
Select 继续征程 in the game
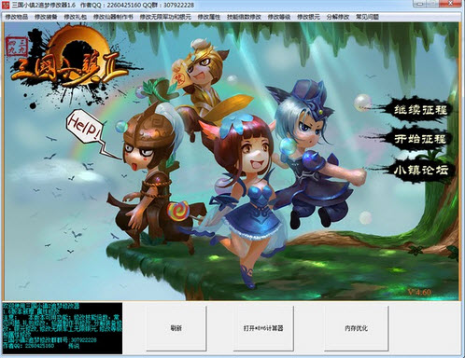[x=420, y=110]
